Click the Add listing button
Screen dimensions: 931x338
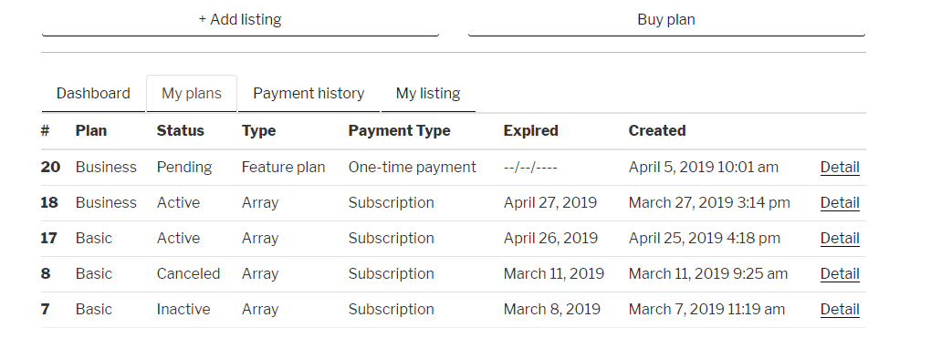tap(240, 19)
